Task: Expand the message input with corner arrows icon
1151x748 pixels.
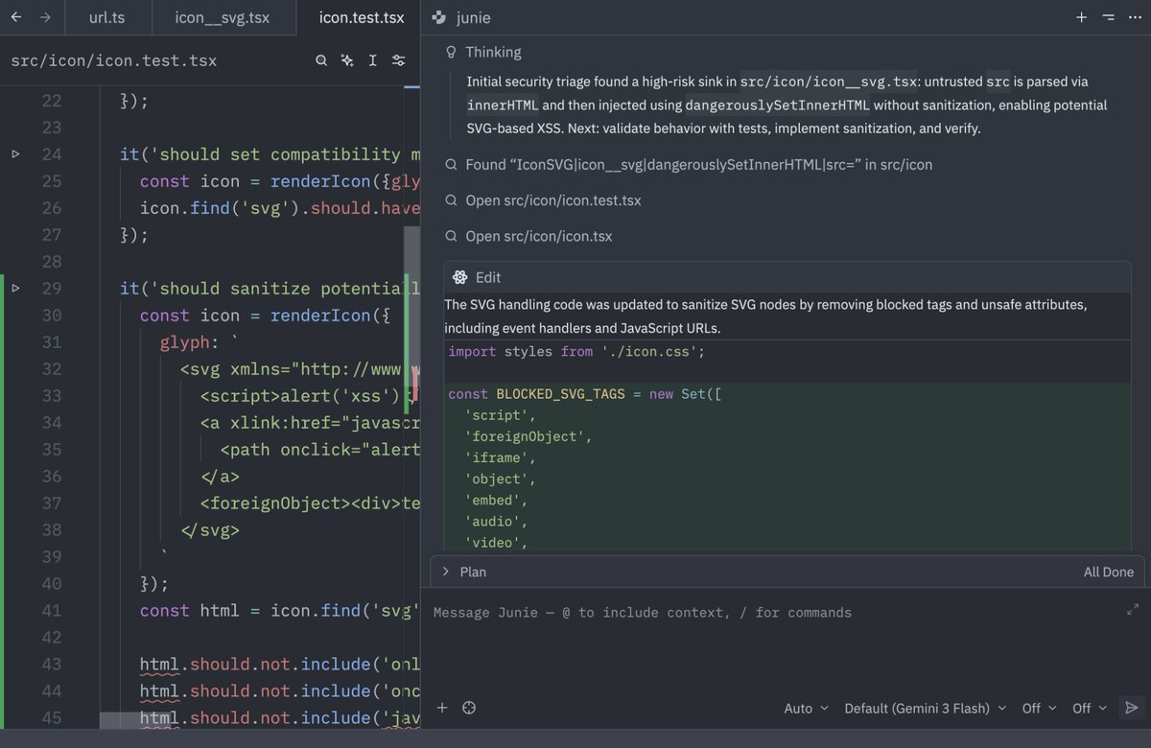Action: [x=1133, y=609]
